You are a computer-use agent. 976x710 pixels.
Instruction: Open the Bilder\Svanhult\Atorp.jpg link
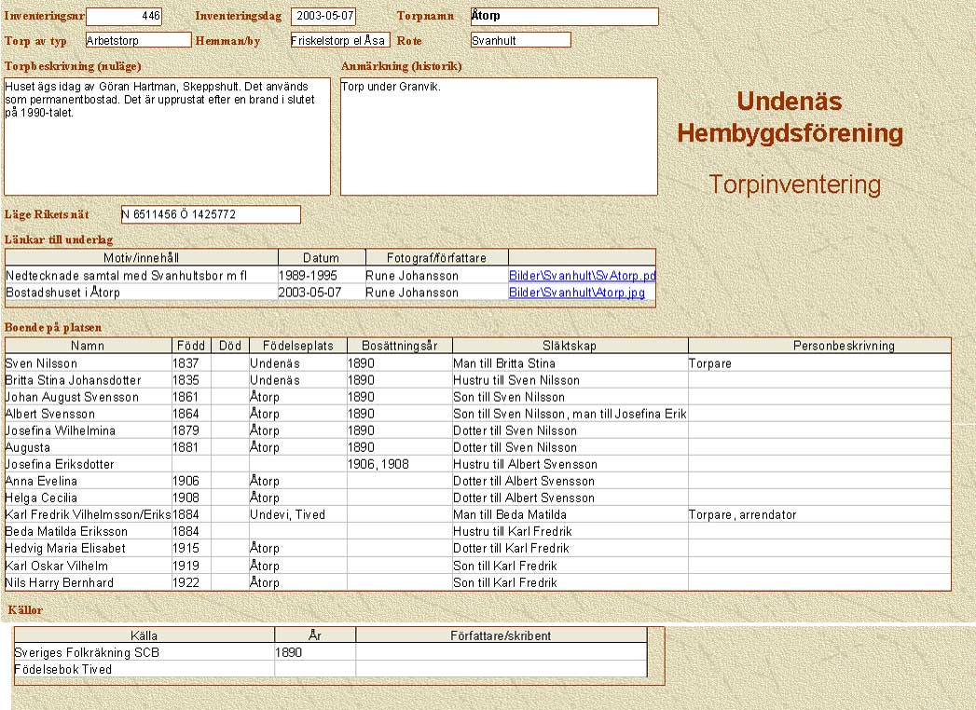tap(576, 293)
